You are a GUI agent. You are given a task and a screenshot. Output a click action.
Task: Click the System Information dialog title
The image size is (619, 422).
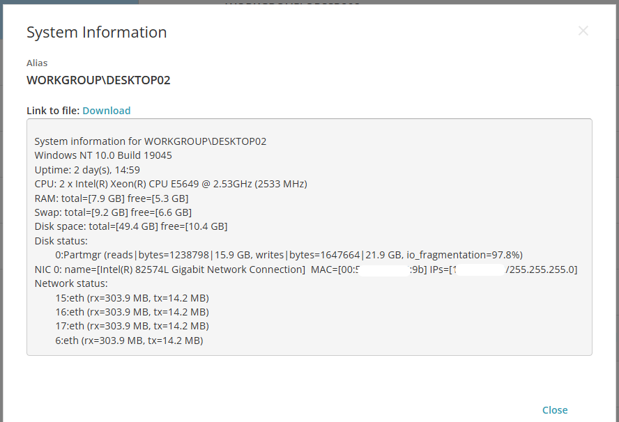pos(96,32)
